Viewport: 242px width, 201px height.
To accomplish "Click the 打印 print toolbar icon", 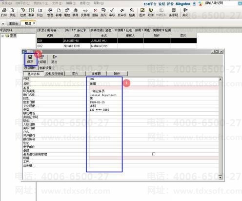I will [4, 13].
